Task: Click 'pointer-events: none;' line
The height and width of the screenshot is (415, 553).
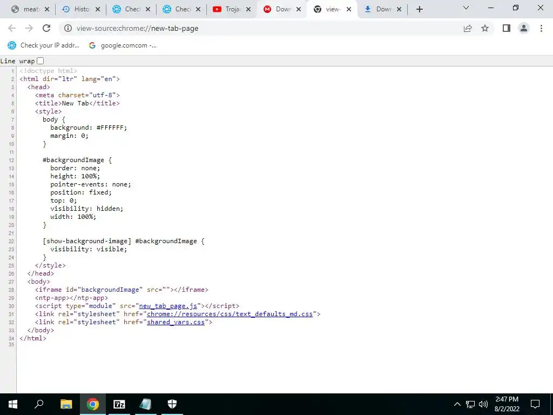Action: pos(91,185)
